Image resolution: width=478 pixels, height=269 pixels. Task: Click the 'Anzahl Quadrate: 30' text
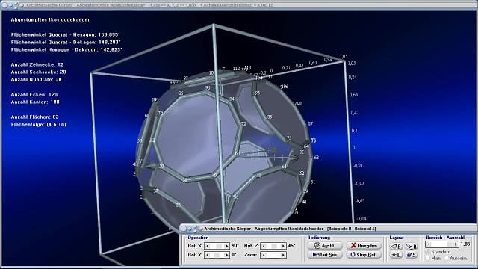pos(37,80)
